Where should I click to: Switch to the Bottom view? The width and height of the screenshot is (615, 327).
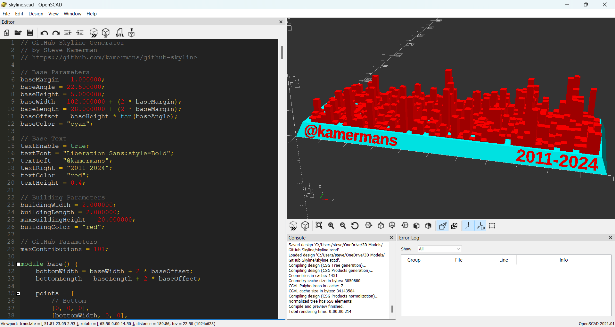click(x=392, y=226)
